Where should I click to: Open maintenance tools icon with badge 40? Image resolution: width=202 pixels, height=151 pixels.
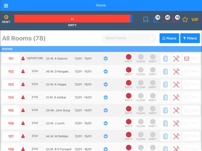166,19
